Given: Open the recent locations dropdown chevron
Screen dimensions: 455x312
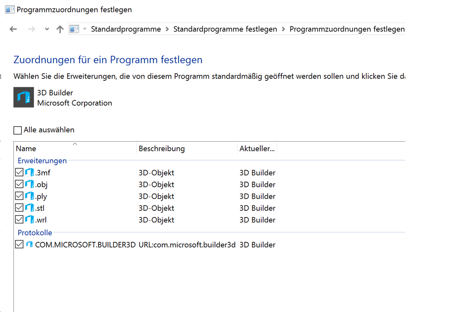Looking at the screenshot, I should point(47,29).
